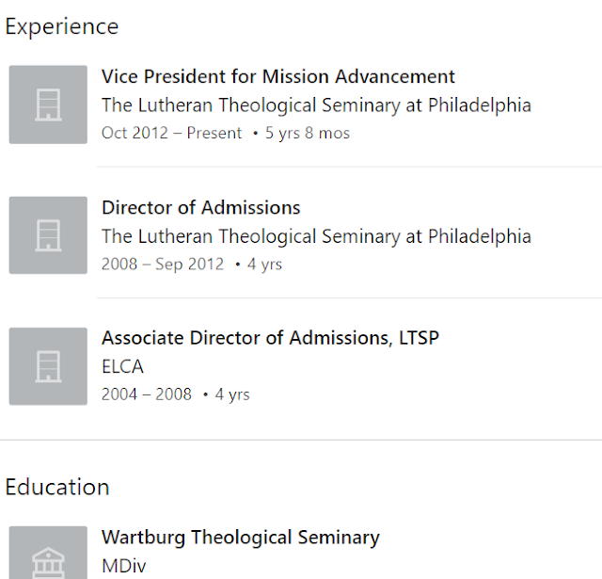Click 4 yrs duration under ELCA entry
The height and width of the screenshot is (579, 602).
coord(231,394)
